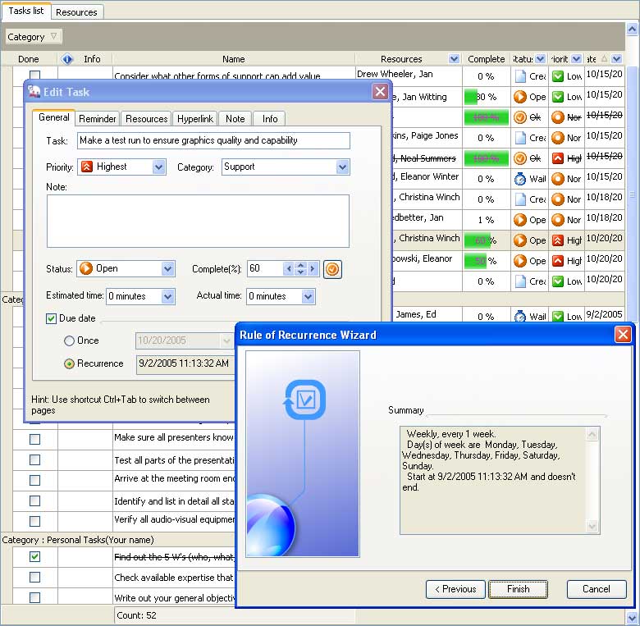This screenshot has width=640, height=626.
Task: Click the Finish button in the wizard
Action: [518, 589]
